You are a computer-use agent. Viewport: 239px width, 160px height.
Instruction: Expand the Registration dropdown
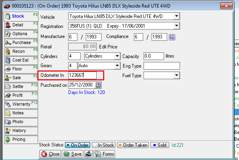(x=176, y=26)
